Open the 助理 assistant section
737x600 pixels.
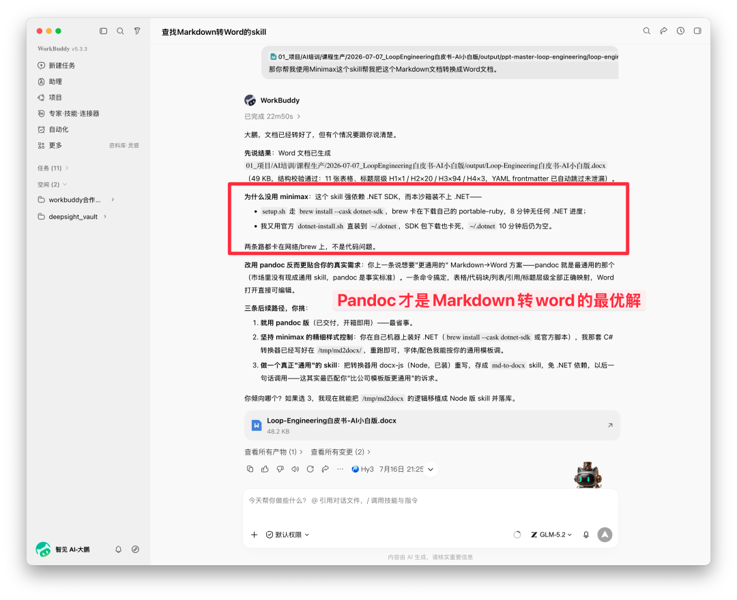click(x=50, y=81)
